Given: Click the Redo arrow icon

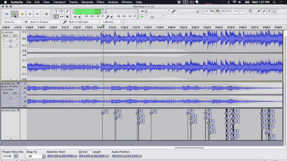Looking at the screenshot, I should click(x=242, y=11).
